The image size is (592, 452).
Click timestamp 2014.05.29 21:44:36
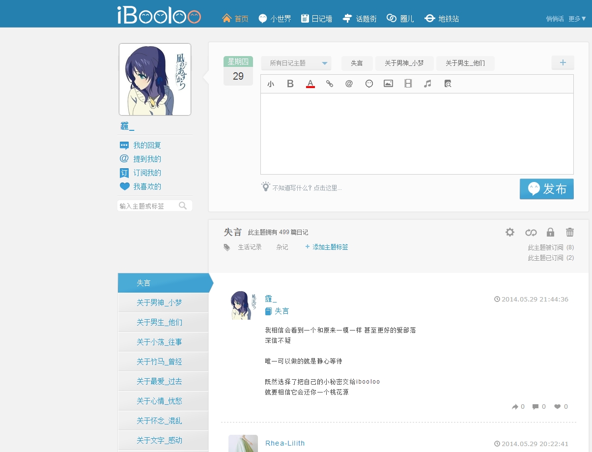(535, 299)
